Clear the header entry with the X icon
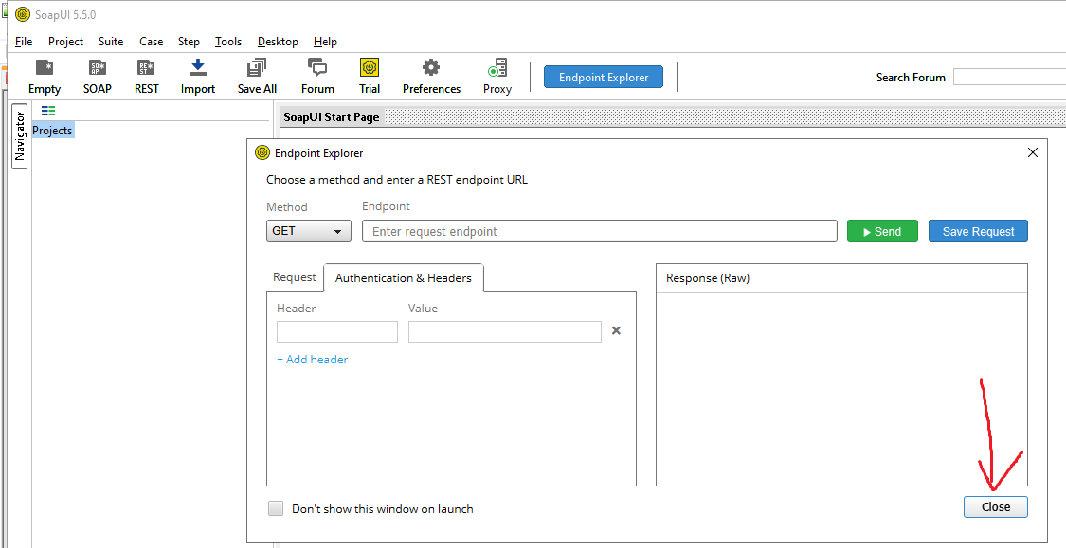The width and height of the screenshot is (1066, 548). coord(616,331)
